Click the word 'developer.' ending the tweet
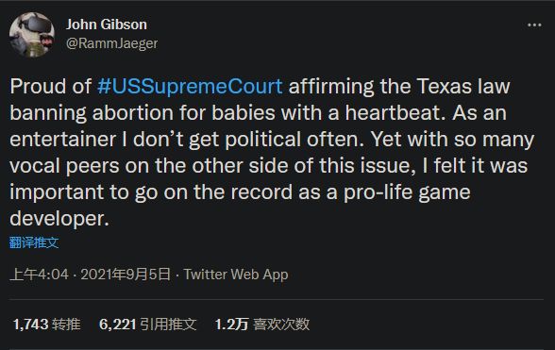 (59, 219)
